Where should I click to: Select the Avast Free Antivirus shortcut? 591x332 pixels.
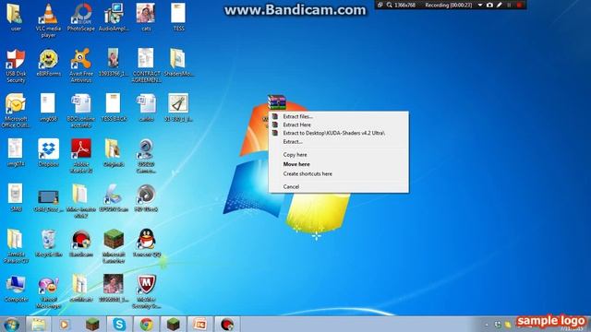[x=81, y=65]
